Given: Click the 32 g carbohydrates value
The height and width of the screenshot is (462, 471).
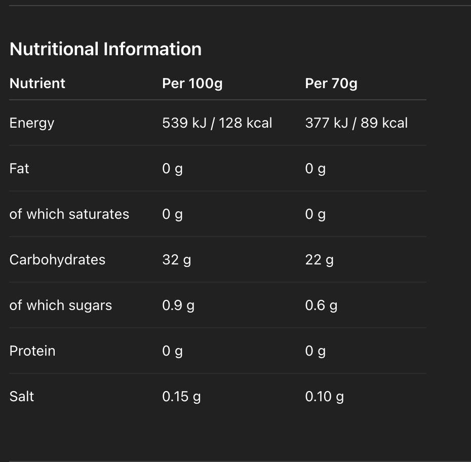Looking at the screenshot, I should [176, 260].
